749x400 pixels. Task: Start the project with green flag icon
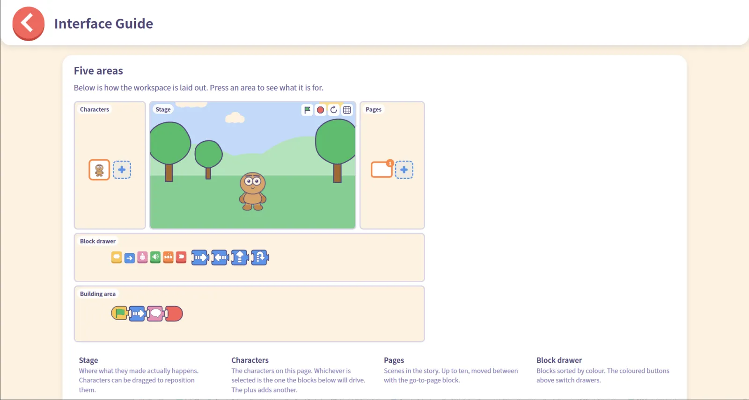(x=307, y=110)
